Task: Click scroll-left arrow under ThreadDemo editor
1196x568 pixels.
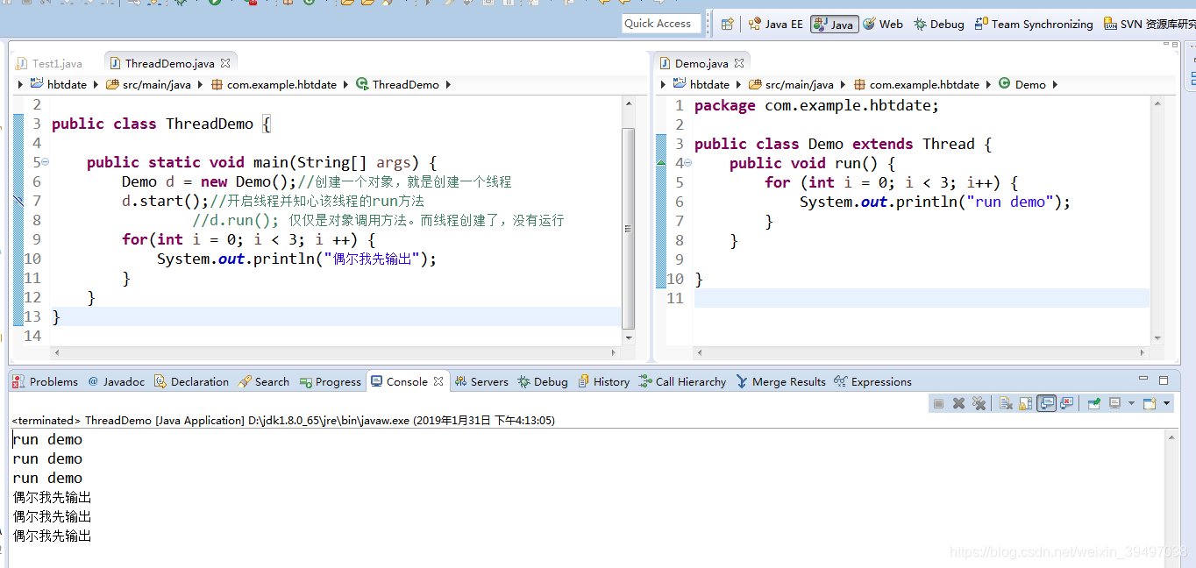Action: pyautogui.click(x=58, y=352)
